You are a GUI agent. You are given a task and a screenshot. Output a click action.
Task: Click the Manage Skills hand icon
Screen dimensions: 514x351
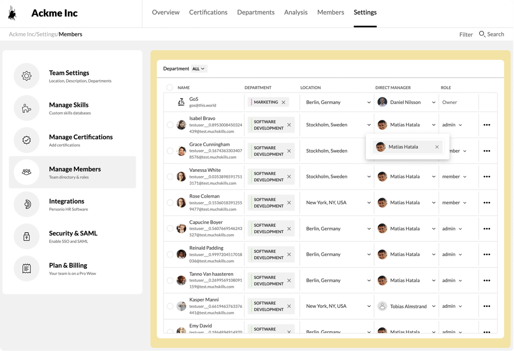click(x=27, y=108)
